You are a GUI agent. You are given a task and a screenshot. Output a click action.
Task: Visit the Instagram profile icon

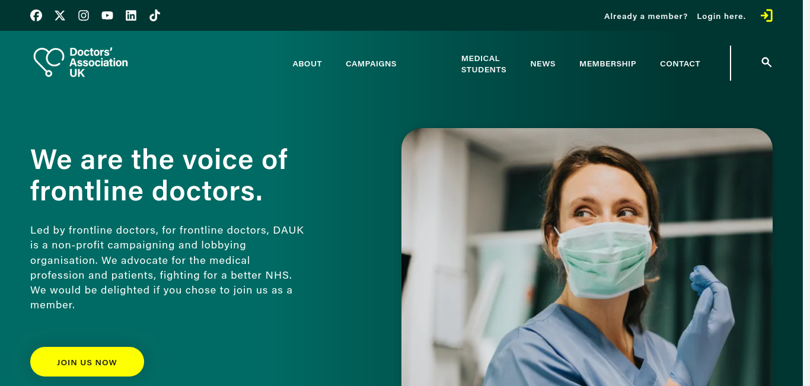(x=84, y=15)
